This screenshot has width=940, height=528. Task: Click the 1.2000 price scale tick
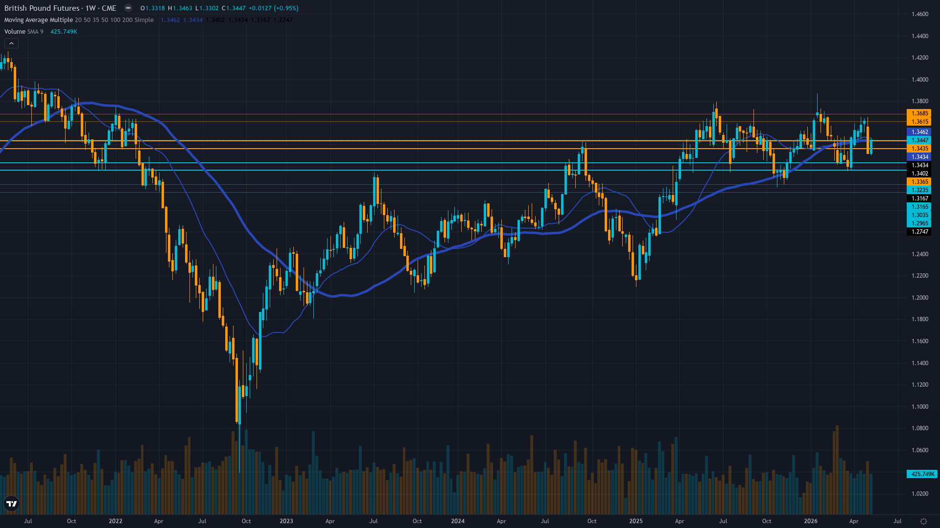tap(919, 298)
